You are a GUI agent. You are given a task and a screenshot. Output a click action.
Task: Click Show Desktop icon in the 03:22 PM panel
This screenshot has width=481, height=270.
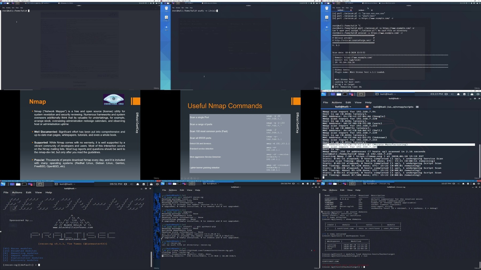click(x=333, y=94)
